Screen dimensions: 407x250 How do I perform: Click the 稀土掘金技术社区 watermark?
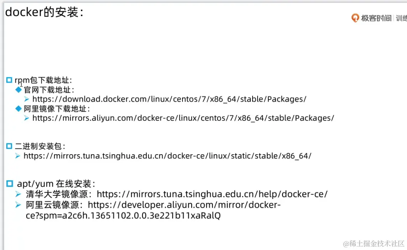coord(374,243)
